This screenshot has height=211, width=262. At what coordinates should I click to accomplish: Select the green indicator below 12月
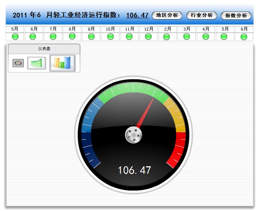pyautogui.click(x=148, y=36)
